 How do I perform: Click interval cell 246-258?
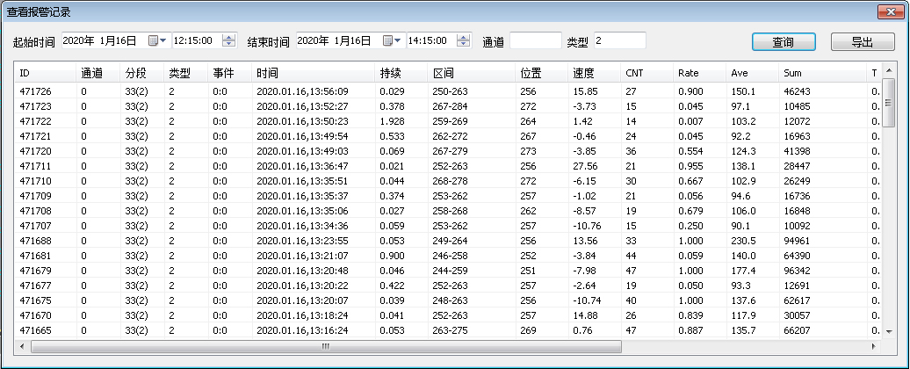click(451, 256)
